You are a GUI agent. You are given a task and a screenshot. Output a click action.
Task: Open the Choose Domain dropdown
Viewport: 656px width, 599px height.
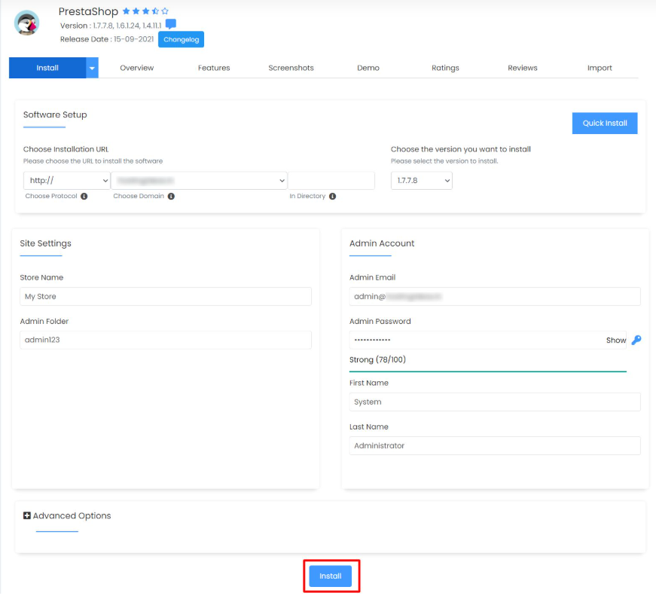(200, 180)
